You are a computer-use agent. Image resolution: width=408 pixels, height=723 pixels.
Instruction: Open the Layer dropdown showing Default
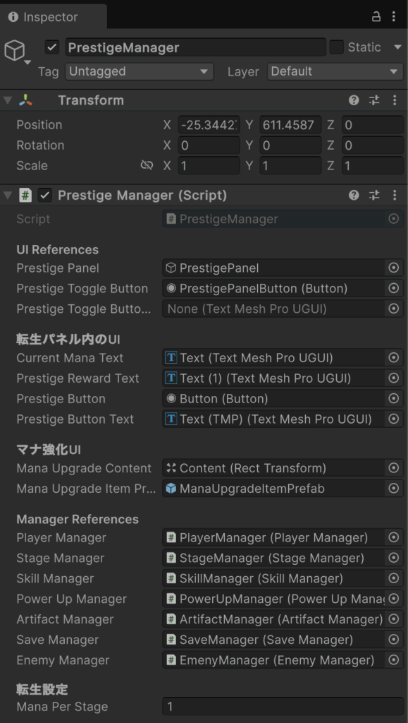335,71
